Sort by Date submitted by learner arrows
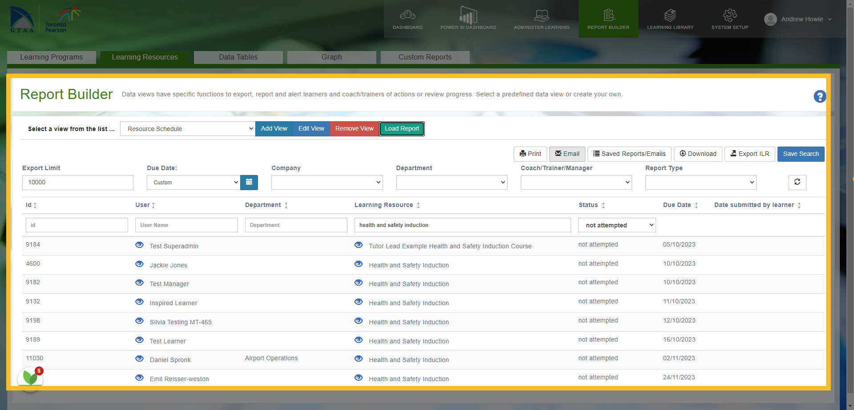Screen dimensions: 854x410 799,205
